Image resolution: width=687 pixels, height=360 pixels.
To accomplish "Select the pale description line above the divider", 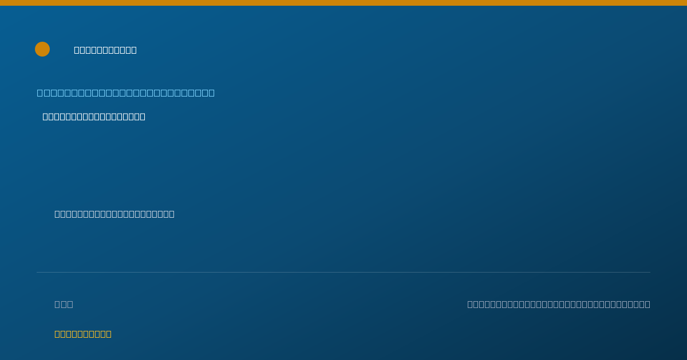I will point(114,214).
